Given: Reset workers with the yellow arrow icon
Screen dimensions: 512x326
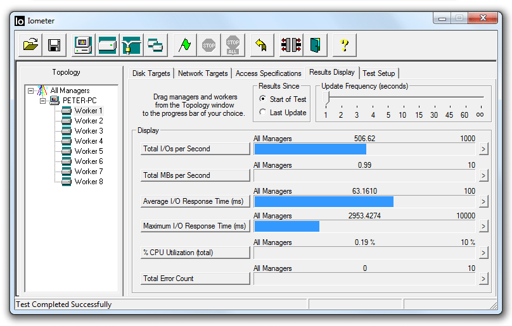Looking at the screenshot, I should [x=262, y=45].
